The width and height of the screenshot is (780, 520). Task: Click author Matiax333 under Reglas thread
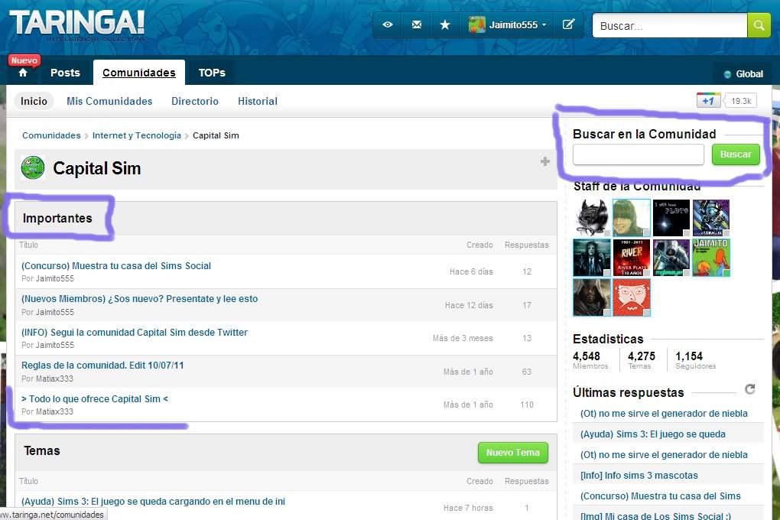tap(54, 379)
